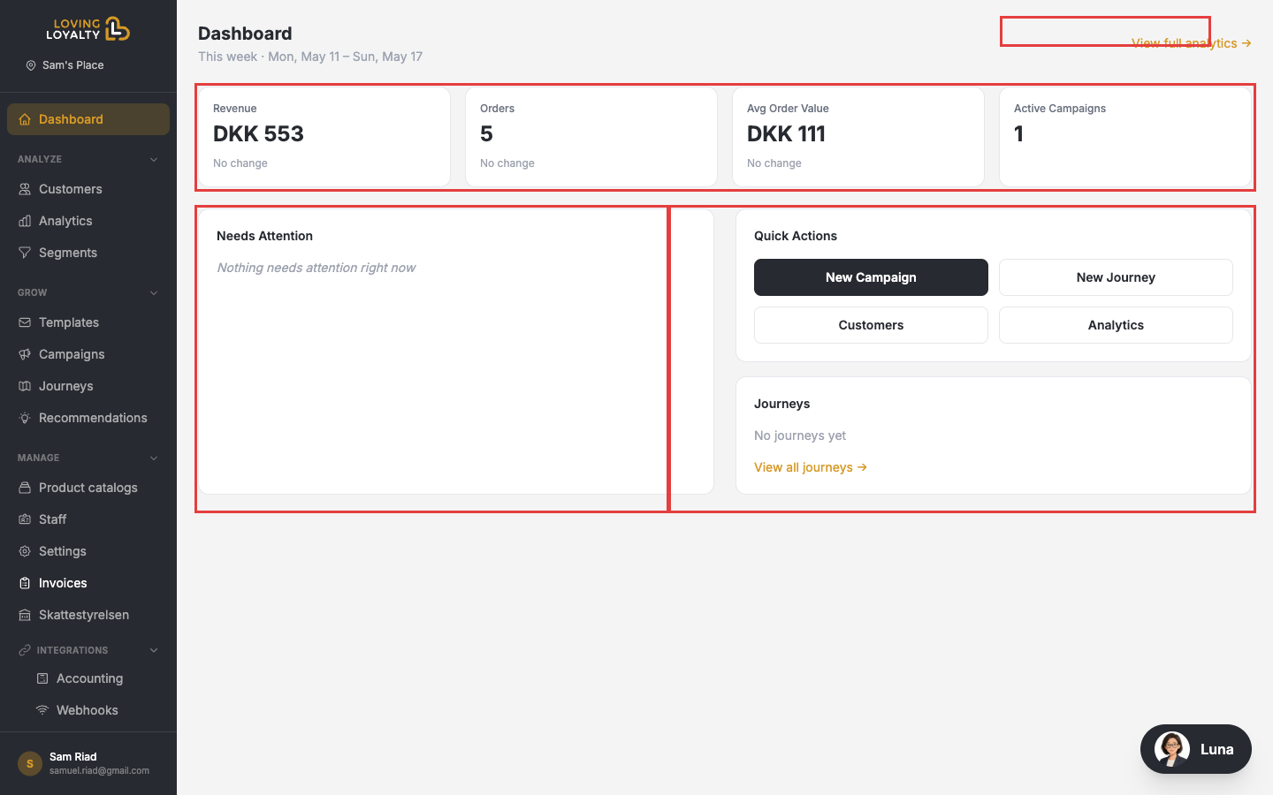Click the Journeys map icon
This screenshot has width=1273, height=795.
(x=25, y=386)
